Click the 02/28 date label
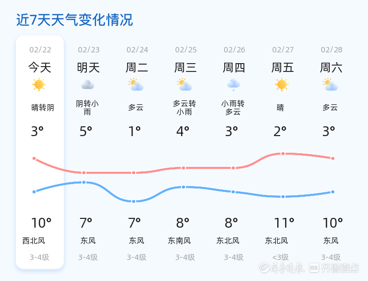This screenshot has width=368, height=281. (x=332, y=49)
